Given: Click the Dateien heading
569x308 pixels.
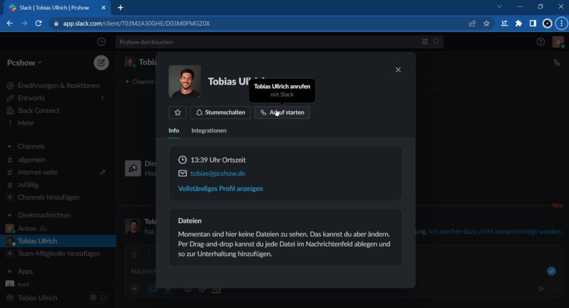Looking at the screenshot, I should [x=190, y=221].
